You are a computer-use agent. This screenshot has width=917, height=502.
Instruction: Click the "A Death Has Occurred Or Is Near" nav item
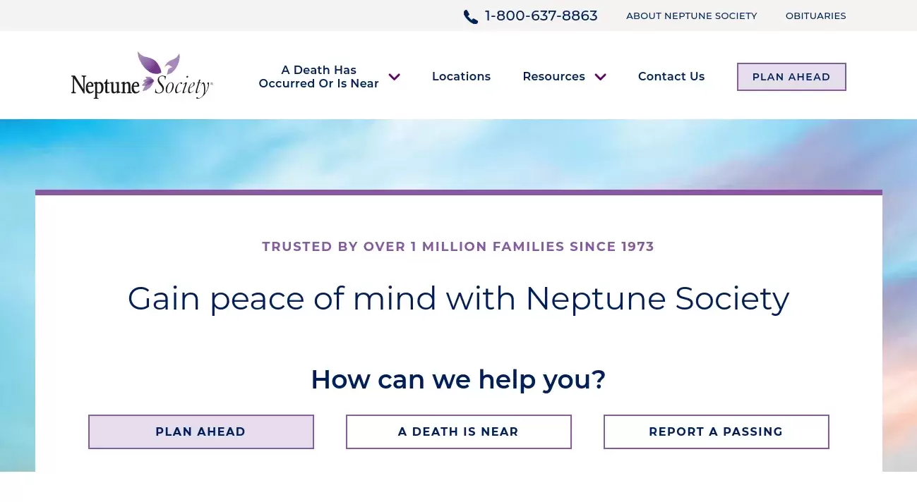coord(319,76)
